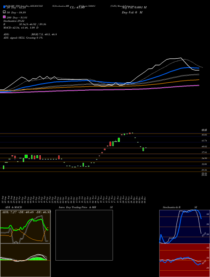Click the 89 level label in RSI panel

click(208, 248)
